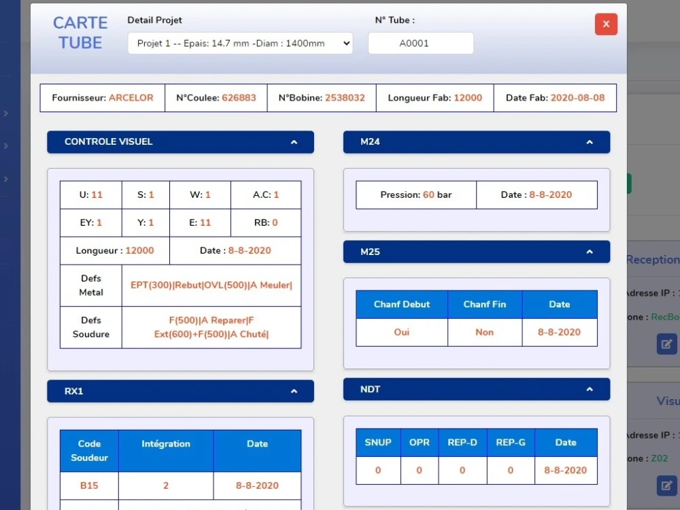Click M25 date value 8-8-2020
This screenshot has height=510, width=680.
point(560,333)
